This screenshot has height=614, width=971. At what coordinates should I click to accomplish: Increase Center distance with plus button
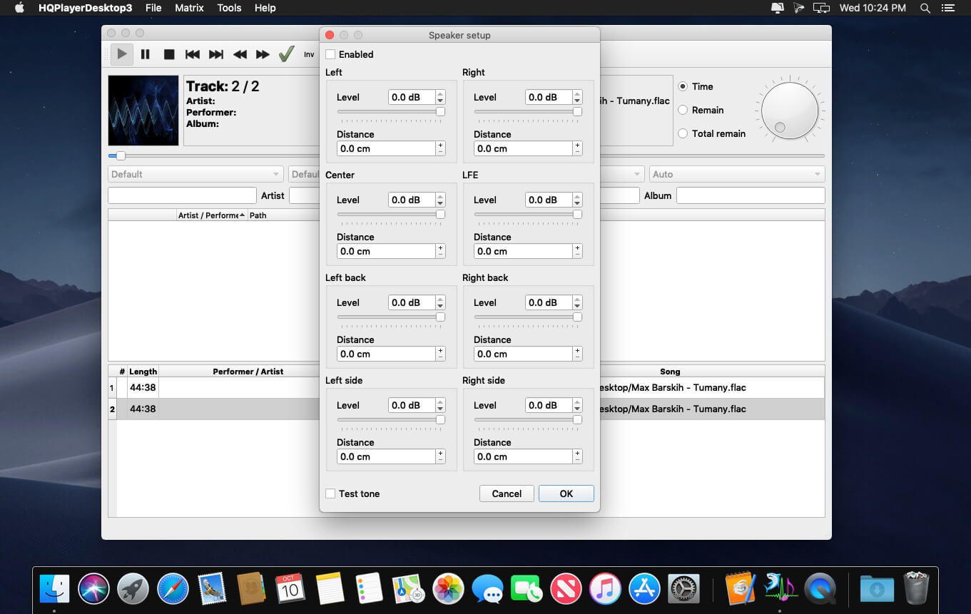(440, 247)
